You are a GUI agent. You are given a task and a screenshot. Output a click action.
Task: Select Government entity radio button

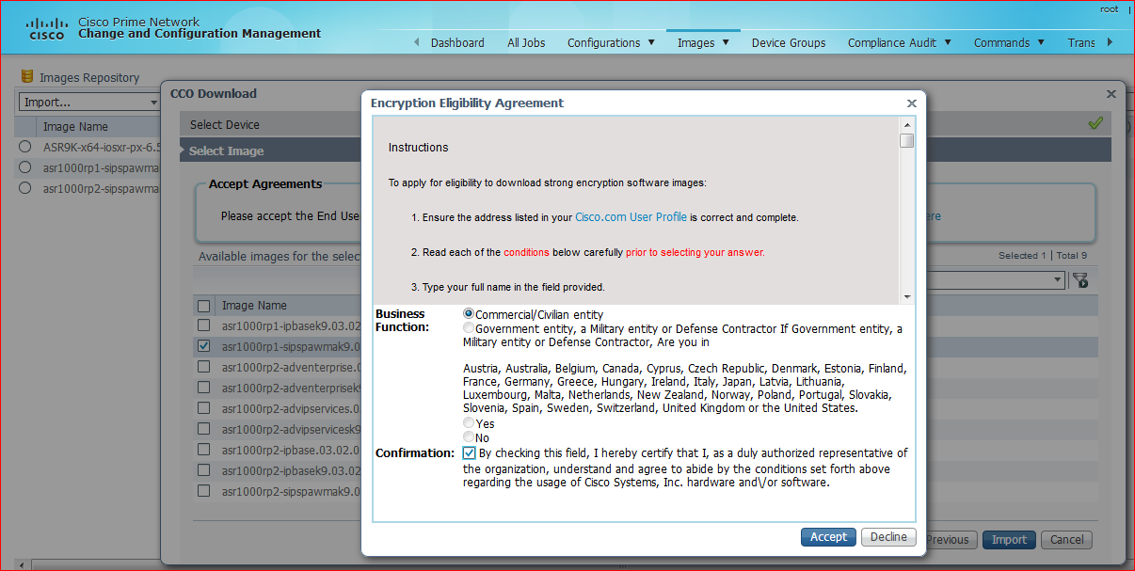(x=469, y=328)
